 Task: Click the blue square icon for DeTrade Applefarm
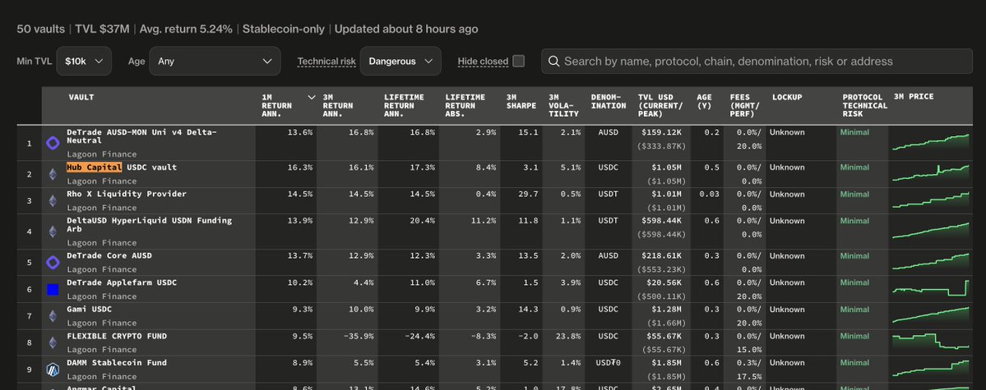(53, 290)
